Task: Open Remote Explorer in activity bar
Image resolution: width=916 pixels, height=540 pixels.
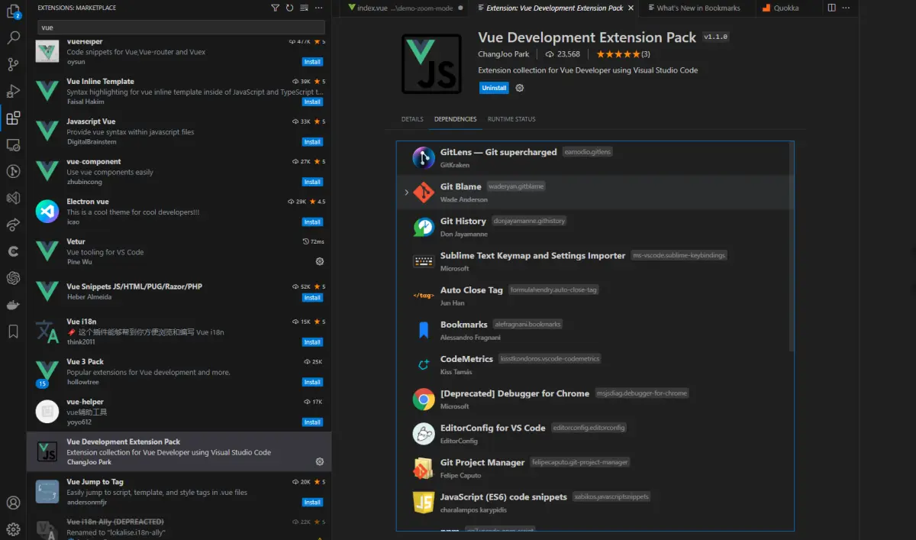Action: coord(13,144)
